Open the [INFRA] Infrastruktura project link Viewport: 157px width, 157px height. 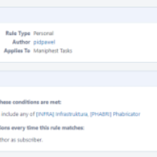pyautogui.click(x=62, y=114)
